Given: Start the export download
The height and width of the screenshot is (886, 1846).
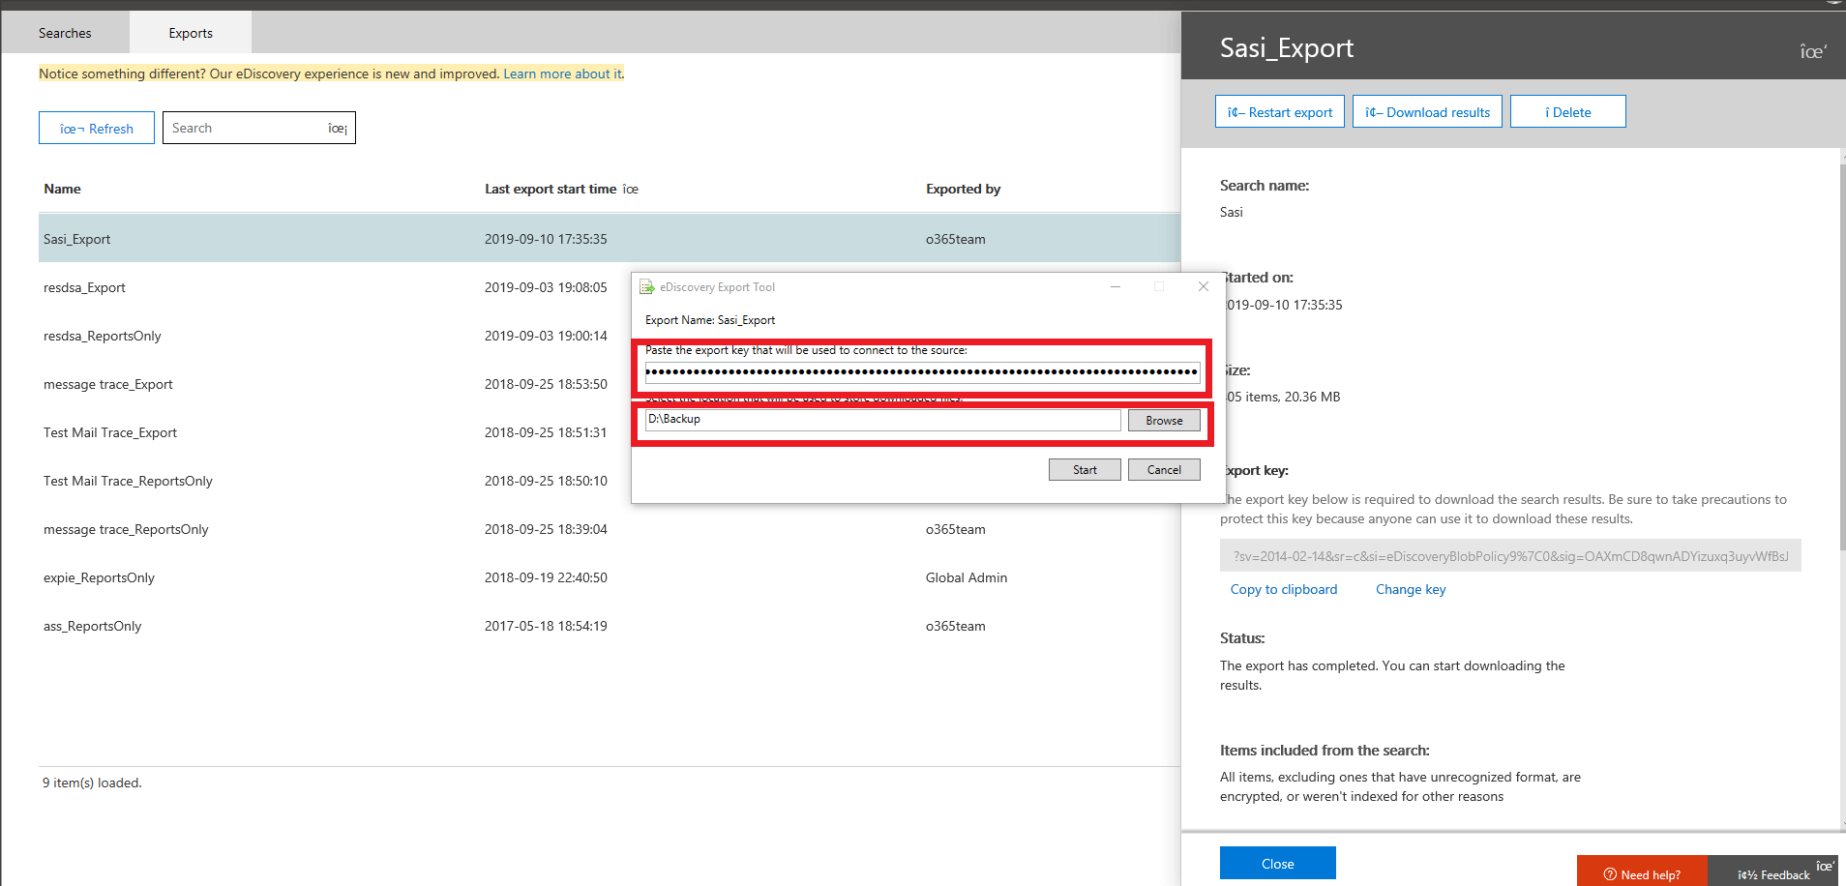Looking at the screenshot, I should click(1085, 470).
